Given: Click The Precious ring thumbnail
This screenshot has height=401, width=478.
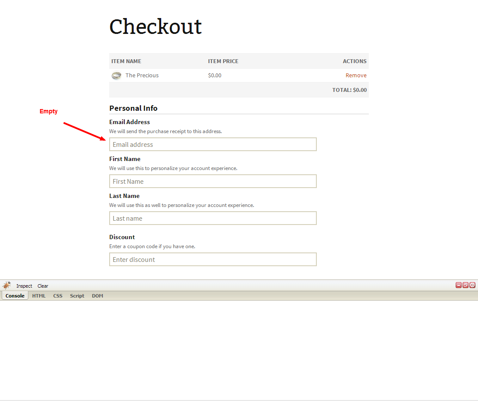Looking at the screenshot, I should tap(116, 75).
